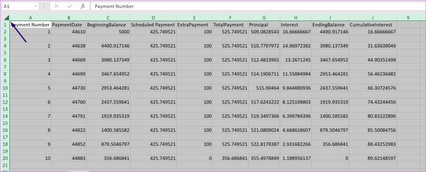This screenshot has width=426, height=172.
Task: Click payment date cell 44852
Action: pos(69,144)
